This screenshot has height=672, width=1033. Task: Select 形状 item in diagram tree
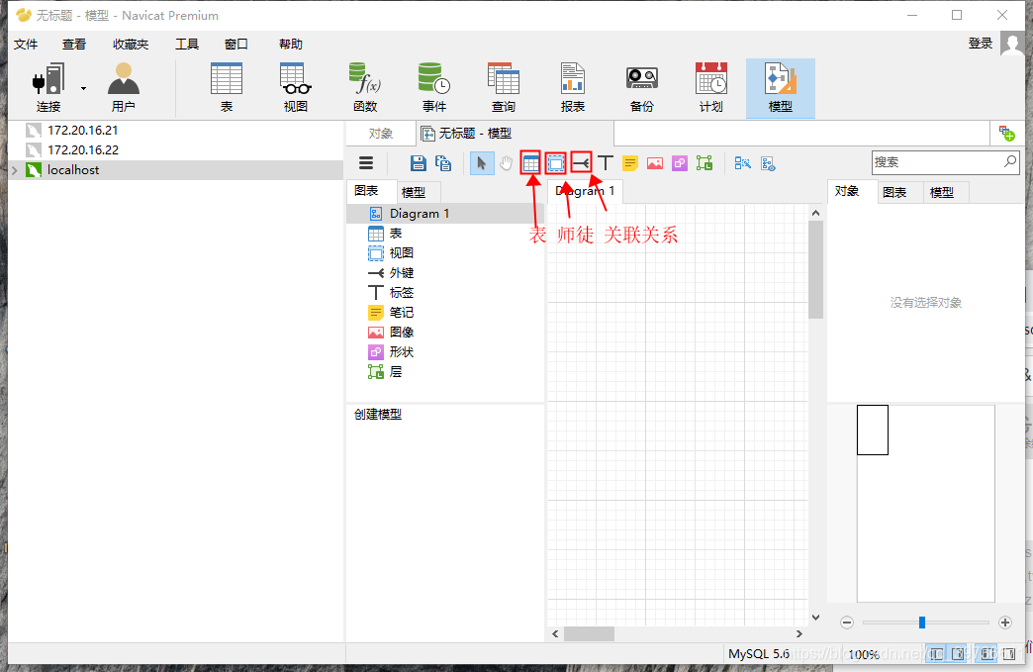(x=401, y=351)
